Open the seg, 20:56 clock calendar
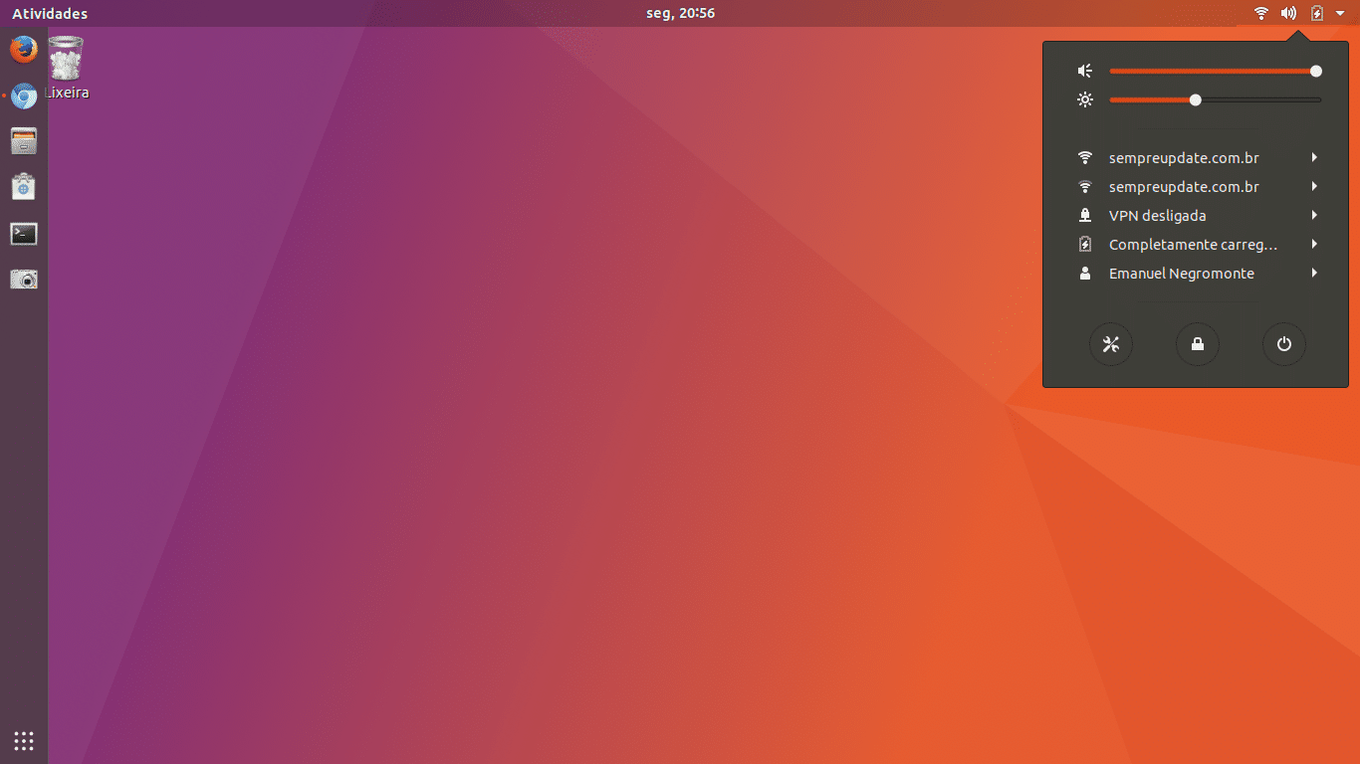1360x764 pixels. (680, 13)
